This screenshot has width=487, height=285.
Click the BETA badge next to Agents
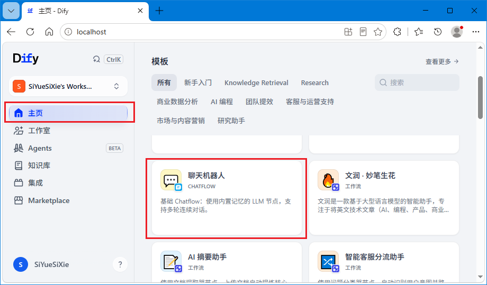pos(115,148)
